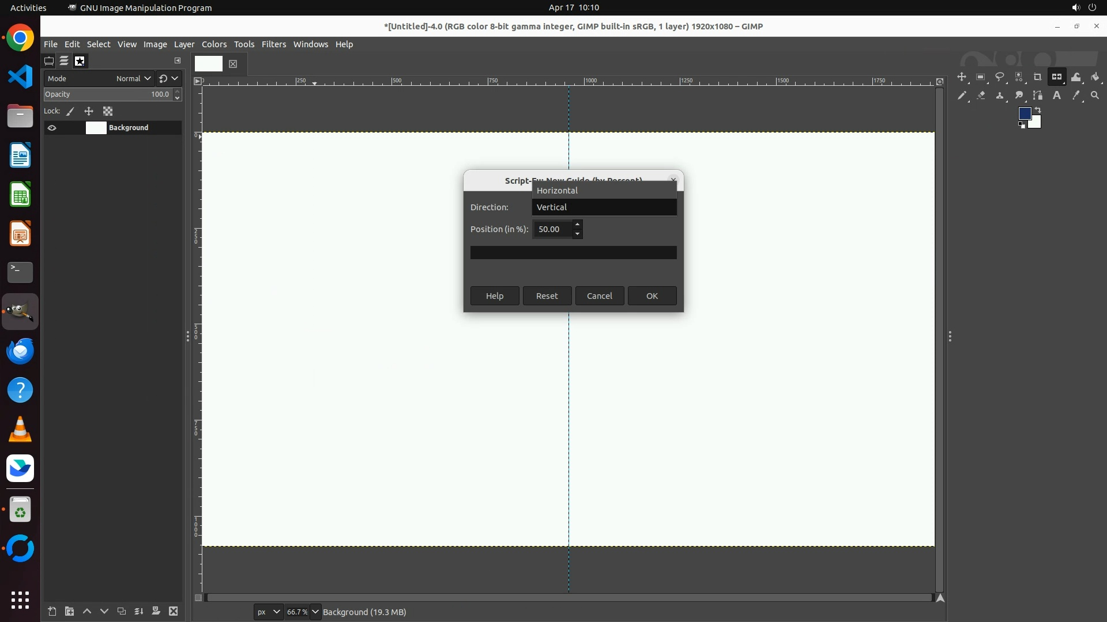Select the Crop tool in toolbox
The width and height of the screenshot is (1107, 622).
(1038, 77)
